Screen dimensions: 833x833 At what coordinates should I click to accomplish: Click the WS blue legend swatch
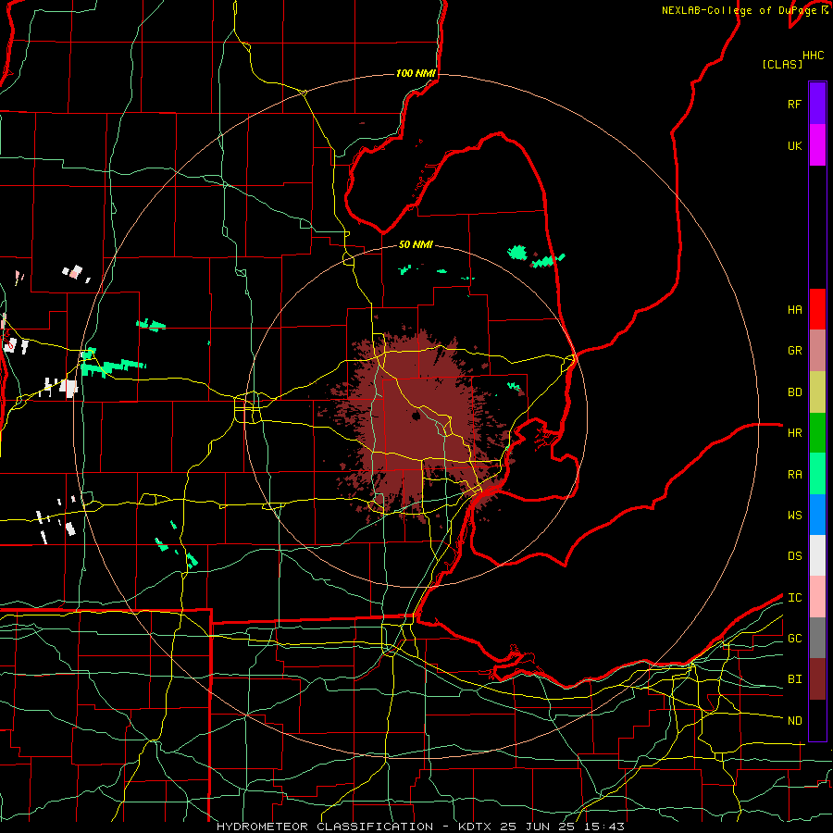coord(817,515)
